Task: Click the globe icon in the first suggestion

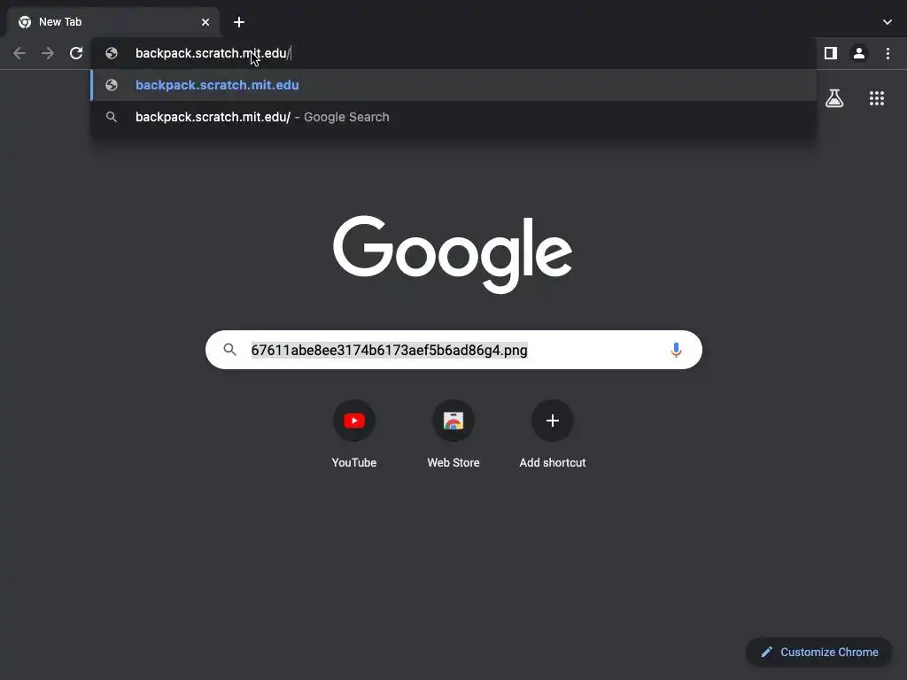Action: point(112,85)
